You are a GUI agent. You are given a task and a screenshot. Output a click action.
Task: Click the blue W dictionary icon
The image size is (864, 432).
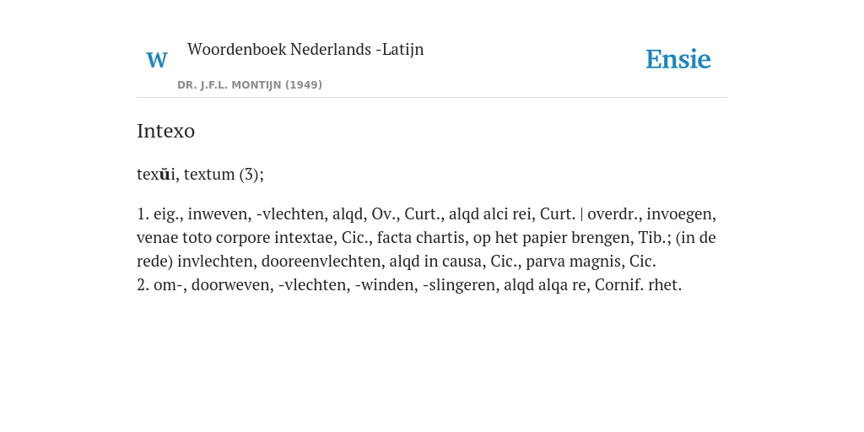point(157,60)
